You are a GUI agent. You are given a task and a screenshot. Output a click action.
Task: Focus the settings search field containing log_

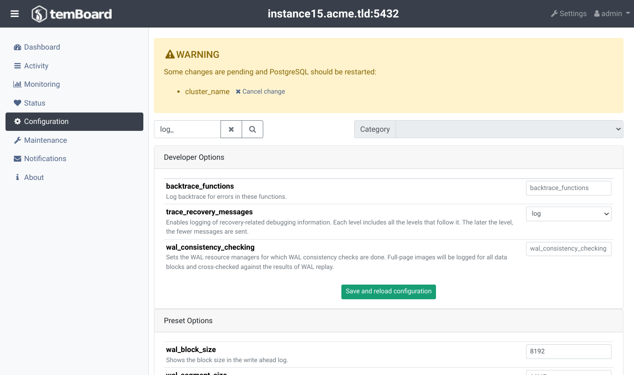point(187,129)
